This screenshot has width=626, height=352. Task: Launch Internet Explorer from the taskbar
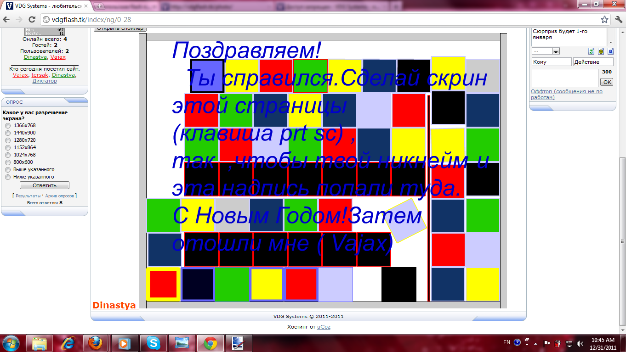[68, 343]
